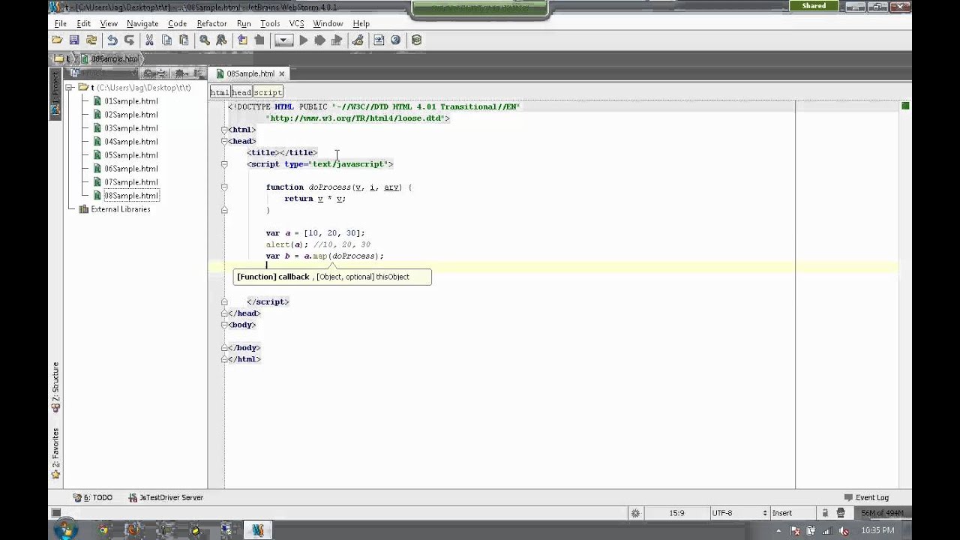
Task: Click the green Run play icon
Action: (303, 40)
